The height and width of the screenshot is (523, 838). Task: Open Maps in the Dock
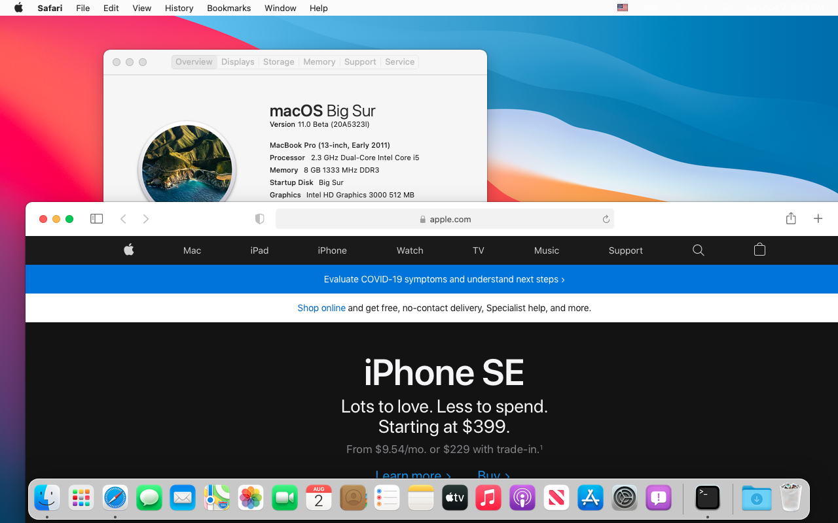tap(217, 498)
